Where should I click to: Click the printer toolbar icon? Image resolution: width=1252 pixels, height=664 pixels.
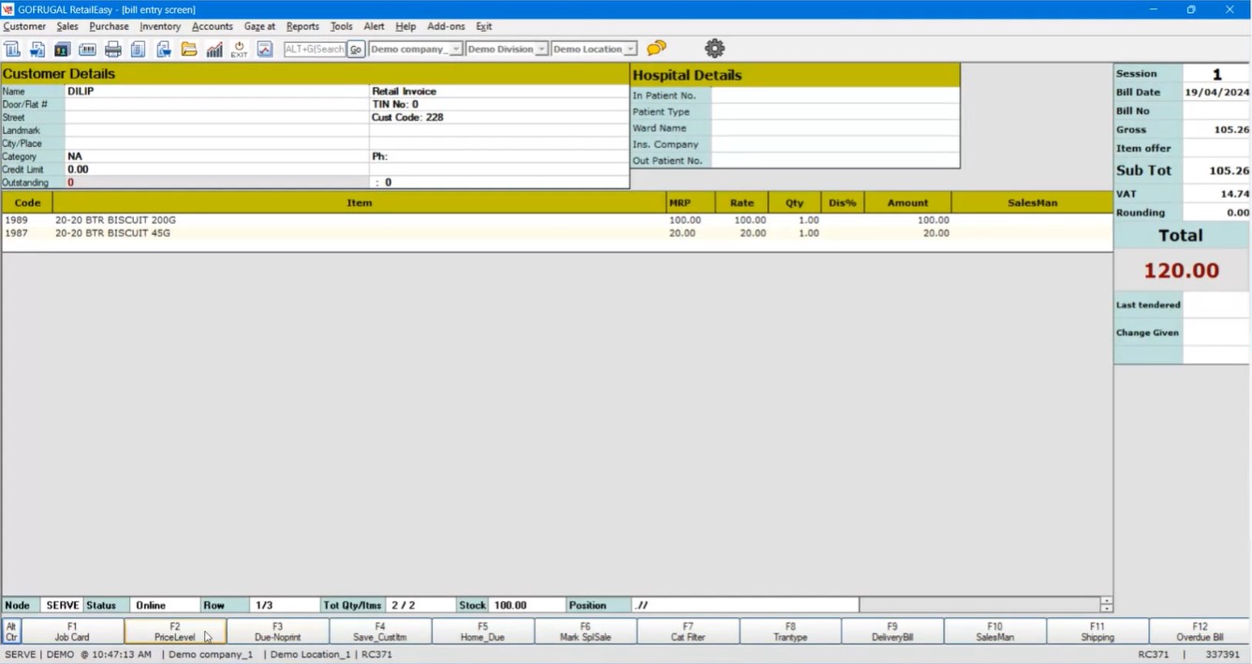tap(113, 49)
